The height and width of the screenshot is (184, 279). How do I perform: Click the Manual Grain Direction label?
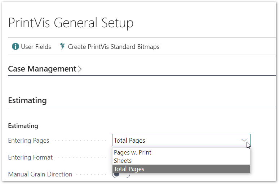(x=40, y=174)
